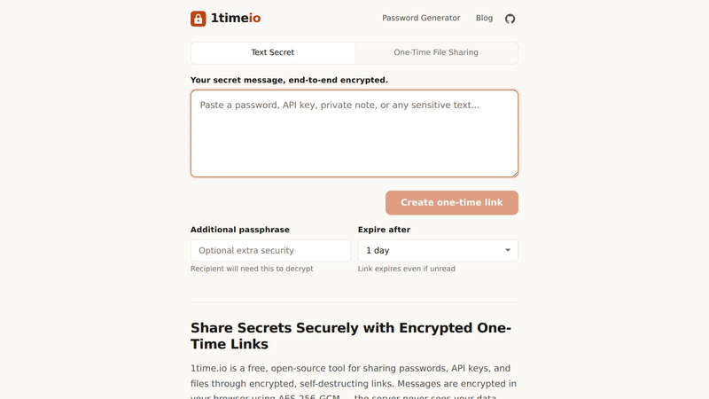Click the dropdown caret in Expire after
Screen dimensions: 709x399
click(508, 250)
